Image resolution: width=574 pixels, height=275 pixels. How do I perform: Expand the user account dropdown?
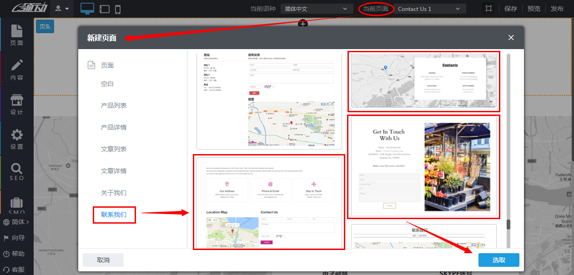(x=62, y=9)
